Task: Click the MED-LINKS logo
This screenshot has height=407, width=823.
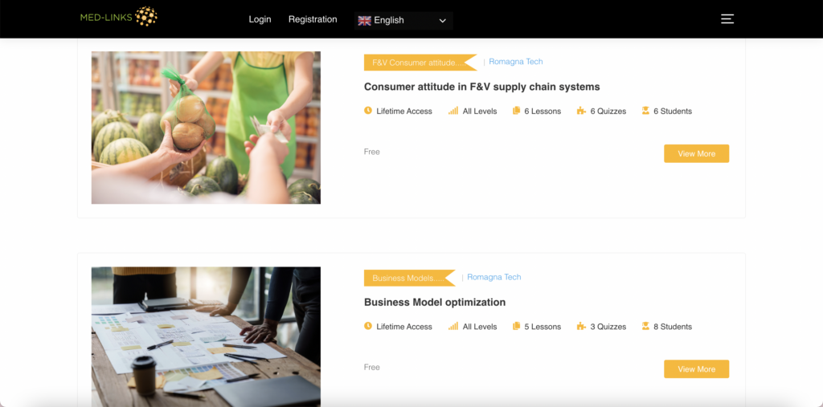Action: click(118, 17)
